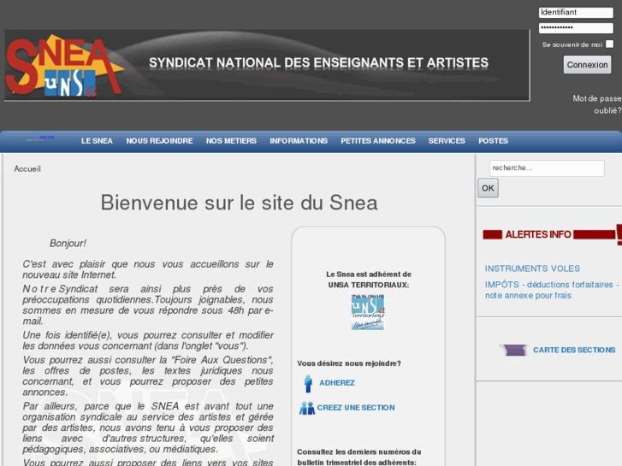This screenshot has height=466, width=622.
Task: Click the SNEA UNSA logo
Action: click(x=65, y=66)
